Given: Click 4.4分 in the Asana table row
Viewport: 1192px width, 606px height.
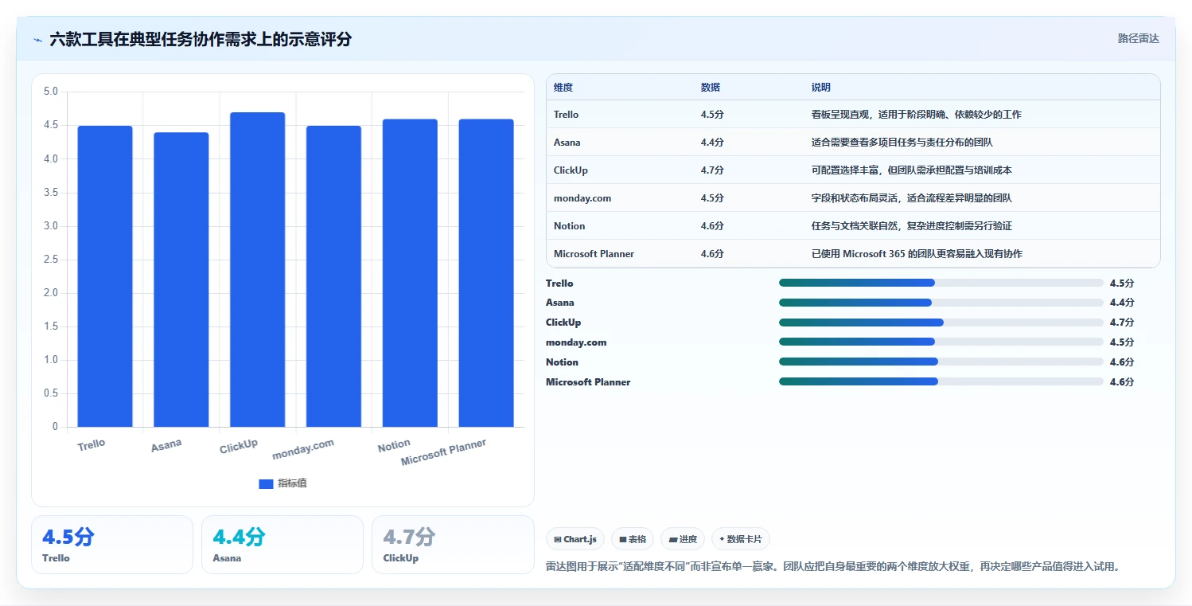Looking at the screenshot, I should (x=712, y=143).
